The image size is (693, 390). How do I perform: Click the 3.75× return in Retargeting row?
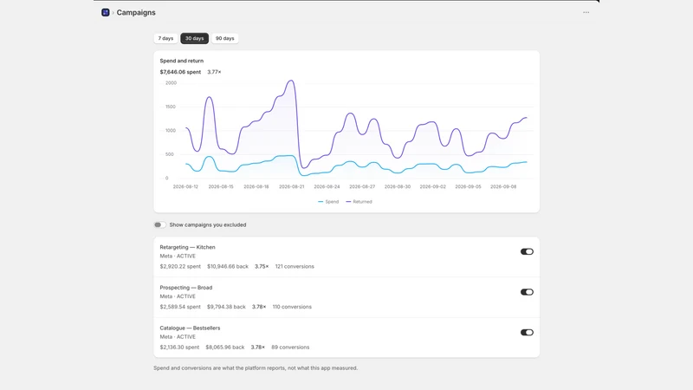point(262,267)
